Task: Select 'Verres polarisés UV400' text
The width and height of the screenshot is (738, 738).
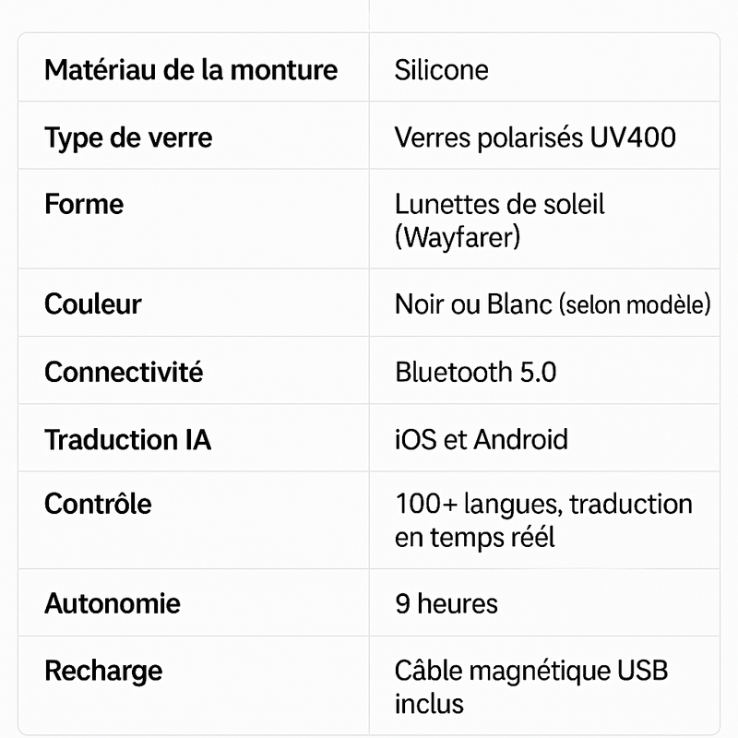Action: (x=535, y=137)
